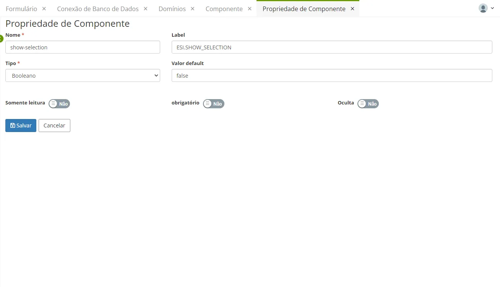Focus the Label field ESI.SHOW_SELECTION
This screenshot has width=500, height=287.
(x=332, y=47)
